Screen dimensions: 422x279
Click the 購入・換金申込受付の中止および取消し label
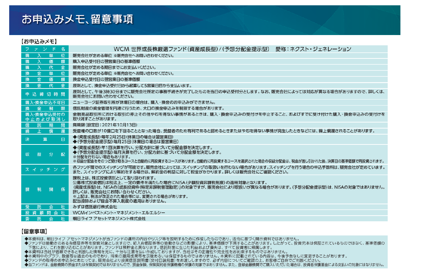coord(45,116)
